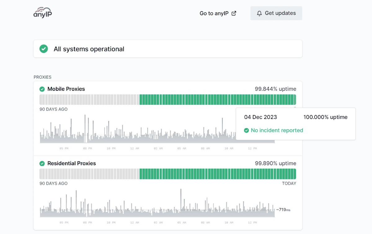Open the Go to anyIP link
The image size is (372, 234).
[x=218, y=13]
